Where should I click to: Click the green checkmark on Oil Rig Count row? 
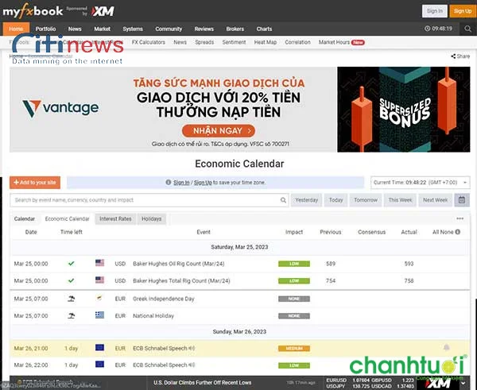click(72, 264)
